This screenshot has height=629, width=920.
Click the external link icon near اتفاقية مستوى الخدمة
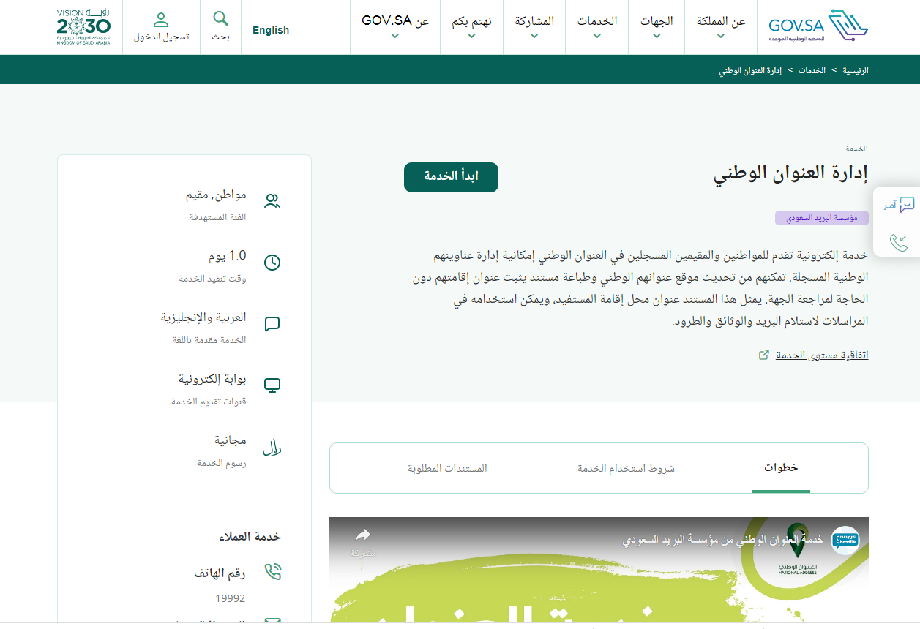coord(764,355)
